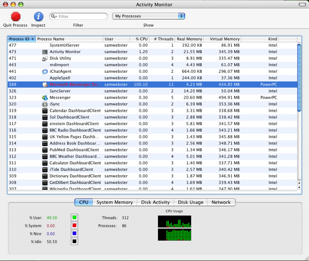Click the upper CPU Usage graph
This screenshot has width=309, height=261.
(174, 222)
